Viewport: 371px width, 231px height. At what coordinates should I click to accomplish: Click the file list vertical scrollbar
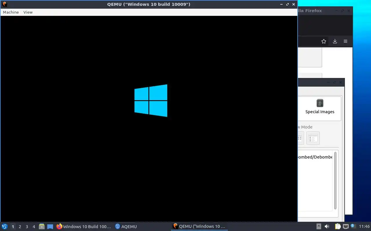point(335,180)
